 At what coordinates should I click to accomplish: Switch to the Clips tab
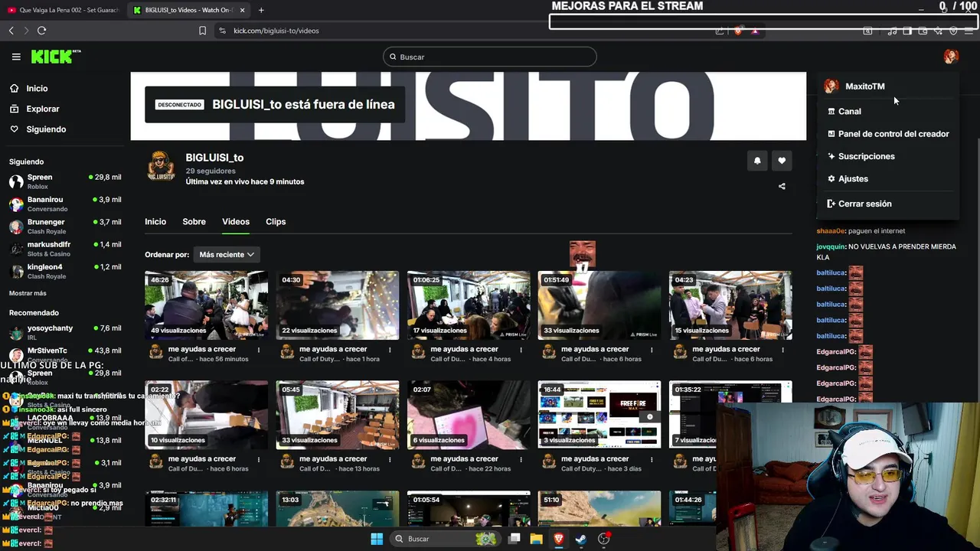tap(276, 221)
